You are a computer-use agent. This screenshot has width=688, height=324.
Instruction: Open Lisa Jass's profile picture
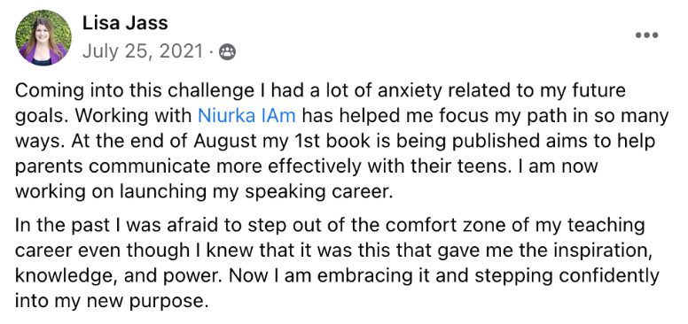pyautogui.click(x=43, y=38)
